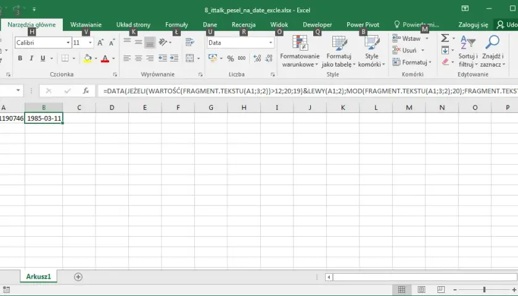The height and width of the screenshot is (296, 518).
Task: Click into the formula bar
Action: click(308, 91)
